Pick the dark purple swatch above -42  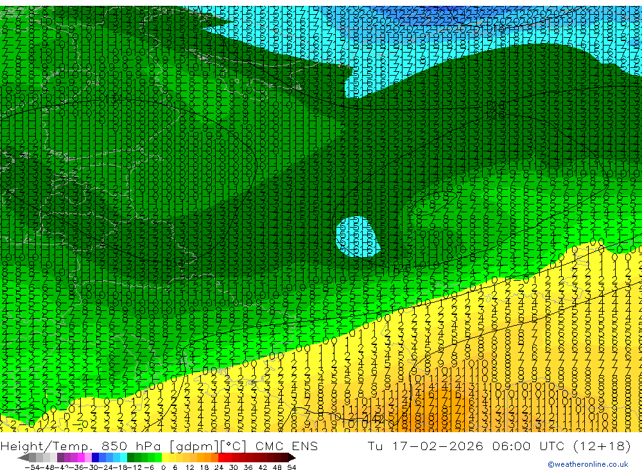point(60,457)
